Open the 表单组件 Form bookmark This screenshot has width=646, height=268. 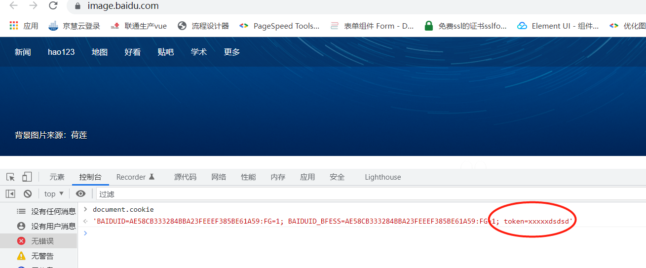point(372,26)
